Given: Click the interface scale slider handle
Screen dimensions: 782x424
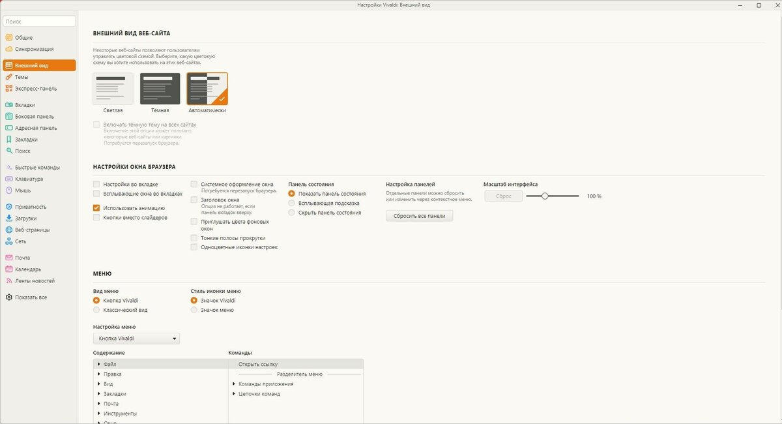Looking at the screenshot, I should coord(545,196).
